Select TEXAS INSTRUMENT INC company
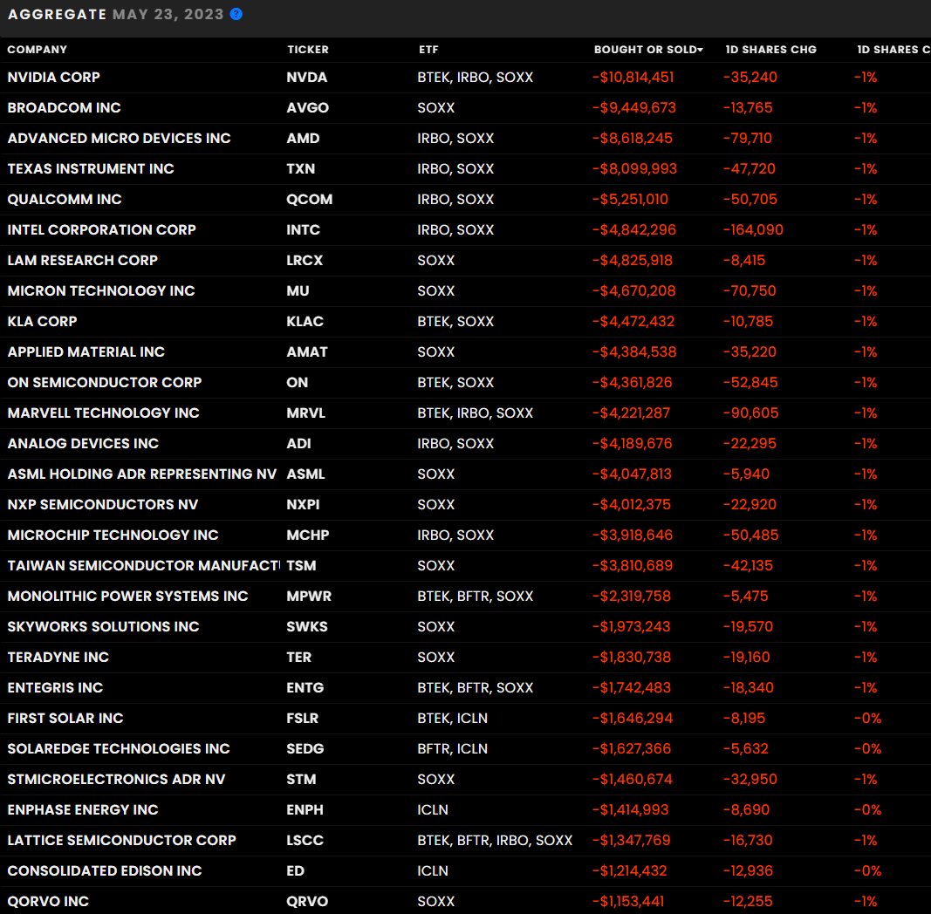This screenshot has height=914, width=931. coord(90,168)
